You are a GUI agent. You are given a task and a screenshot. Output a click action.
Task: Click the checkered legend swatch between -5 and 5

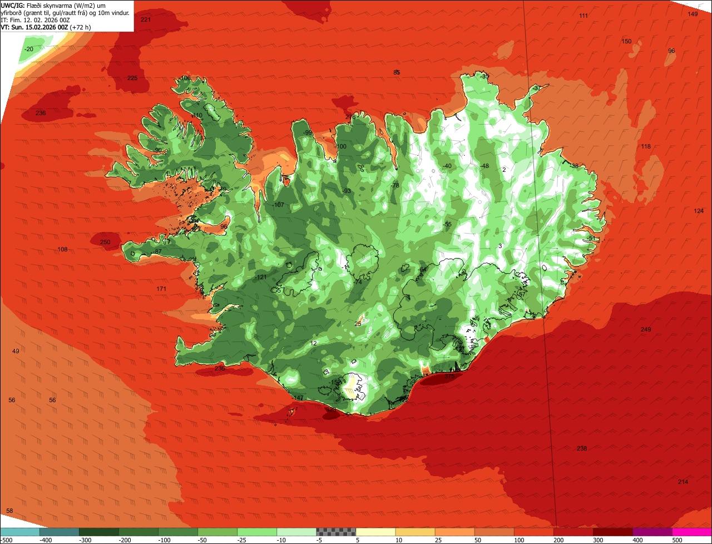[x=336, y=532]
